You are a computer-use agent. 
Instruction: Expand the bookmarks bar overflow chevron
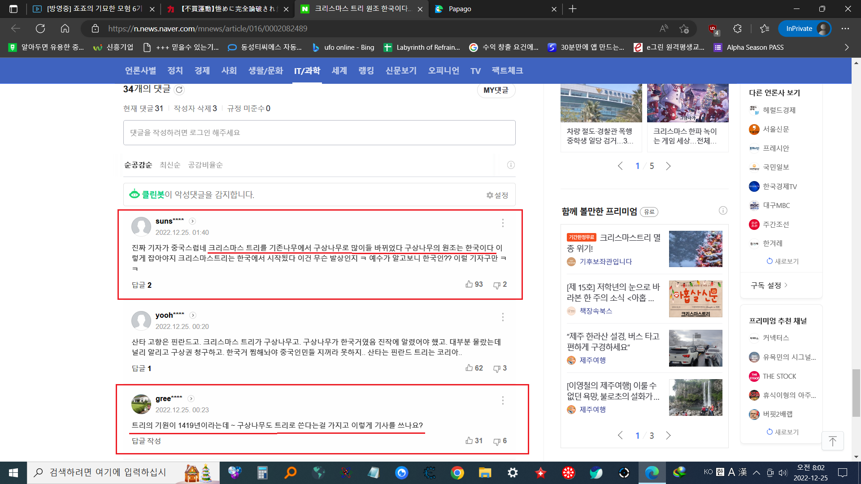coord(846,47)
